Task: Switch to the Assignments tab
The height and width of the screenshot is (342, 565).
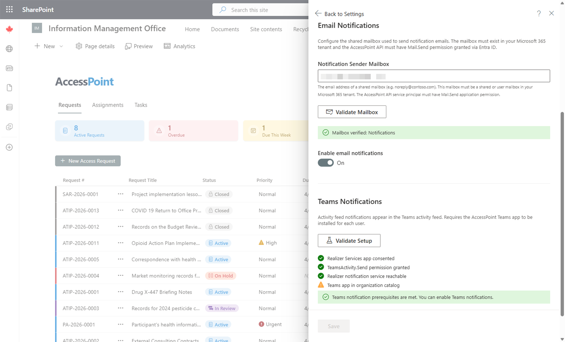Action: pyautogui.click(x=108, y=105)
